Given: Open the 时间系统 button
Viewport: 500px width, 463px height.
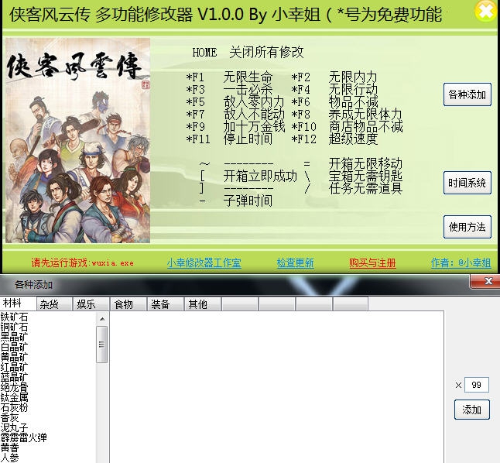Looking at the screenshot, I should [x=467, y=183].
